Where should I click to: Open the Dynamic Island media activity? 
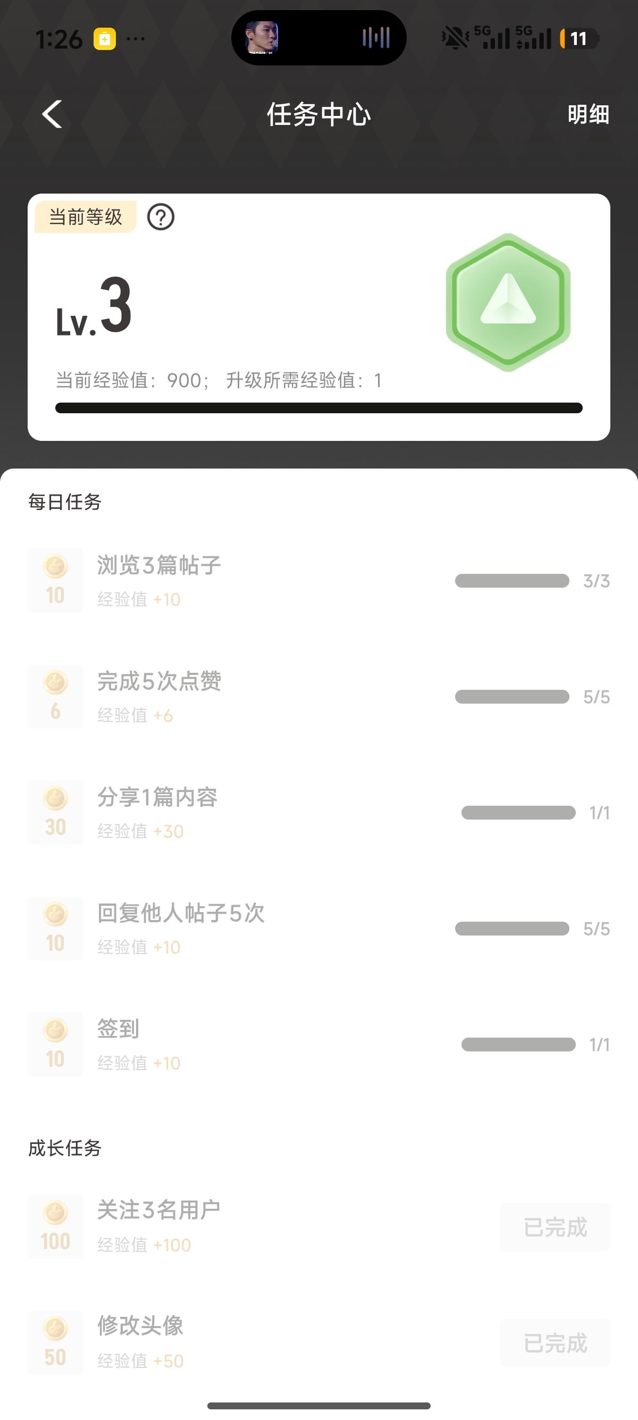point(318,38)
